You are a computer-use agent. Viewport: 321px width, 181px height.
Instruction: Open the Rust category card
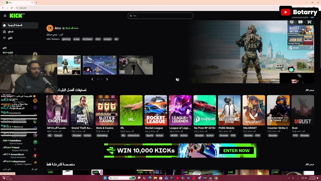click(x=303, y=110)
